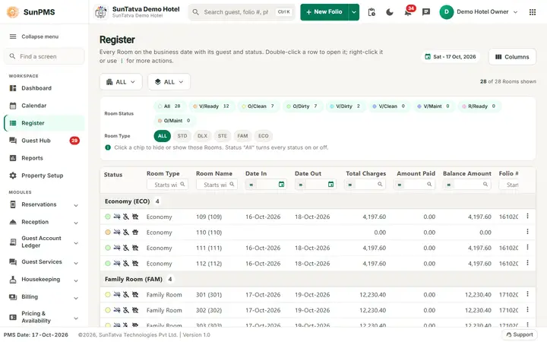Open the Columns button

tap(512, 57)
